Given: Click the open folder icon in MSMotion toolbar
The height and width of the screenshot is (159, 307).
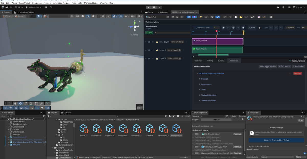Looking at the screenshot, I should pyautogui.click(x=241, y=17).
